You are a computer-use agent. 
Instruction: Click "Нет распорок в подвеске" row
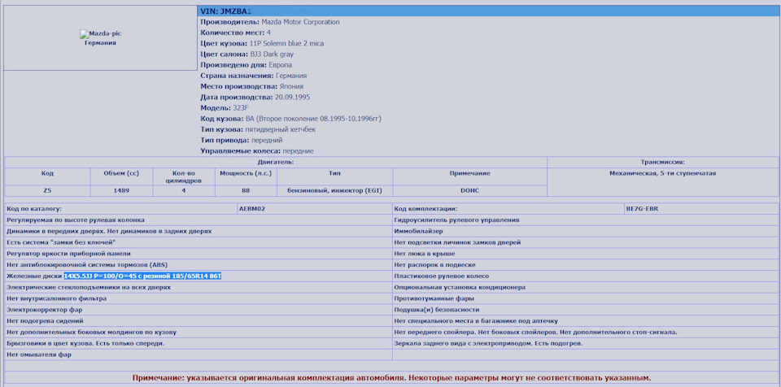(x=585, y=264)
